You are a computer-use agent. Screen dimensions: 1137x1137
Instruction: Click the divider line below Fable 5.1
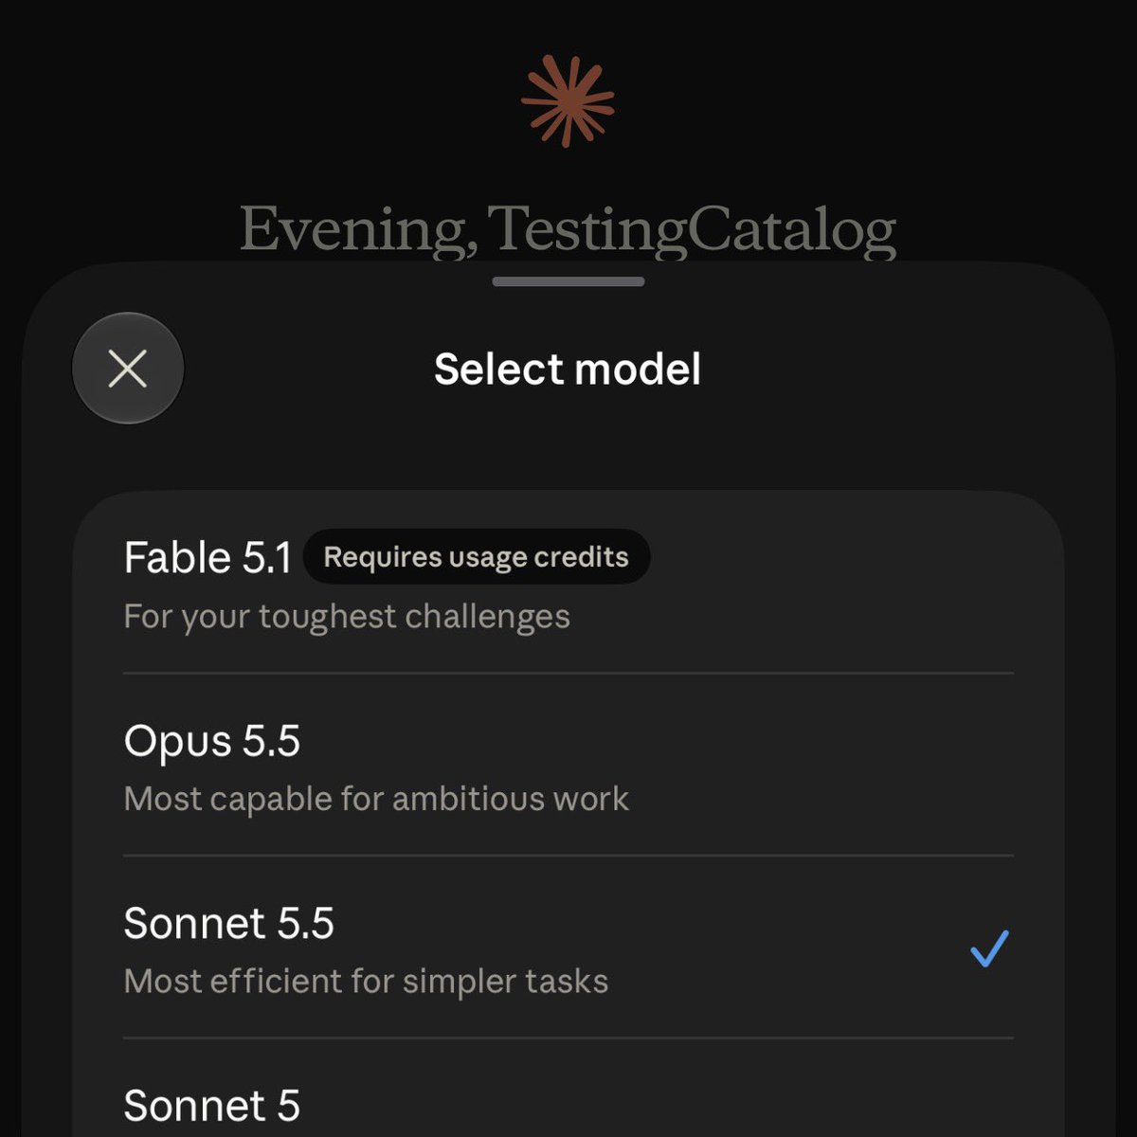click(568, 674)
